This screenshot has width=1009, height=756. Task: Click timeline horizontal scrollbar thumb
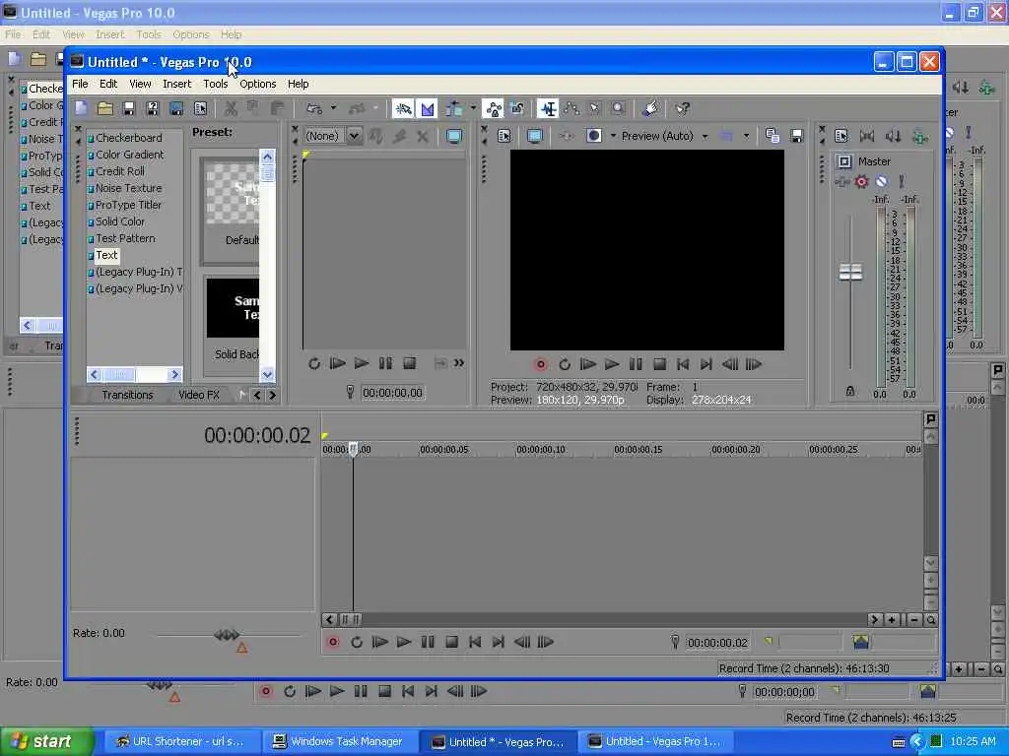pyautogui.click(x=351, y=620)
